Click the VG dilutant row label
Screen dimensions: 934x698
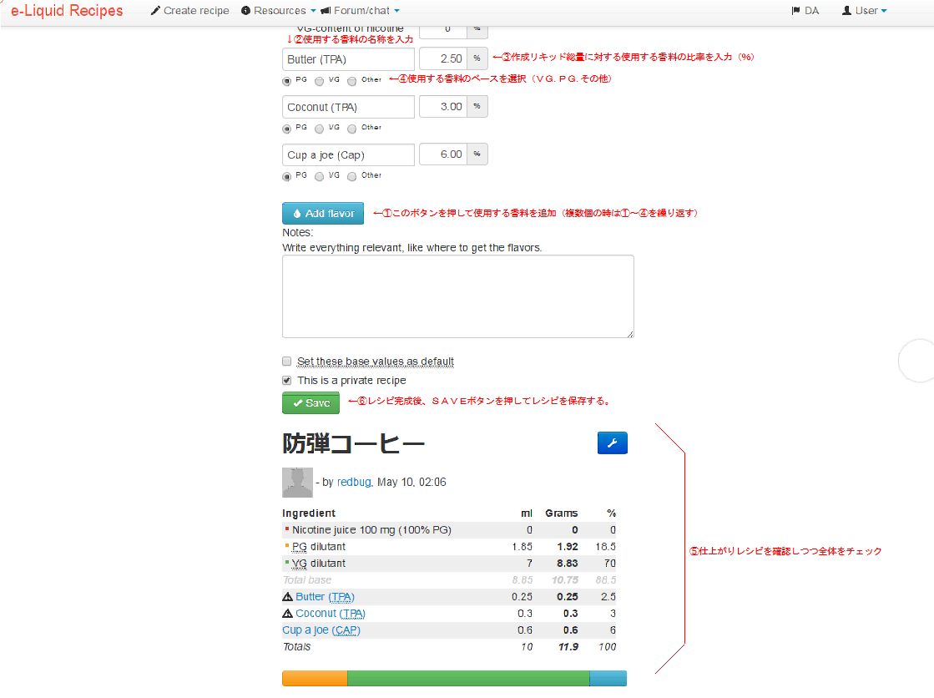(319, 564)
